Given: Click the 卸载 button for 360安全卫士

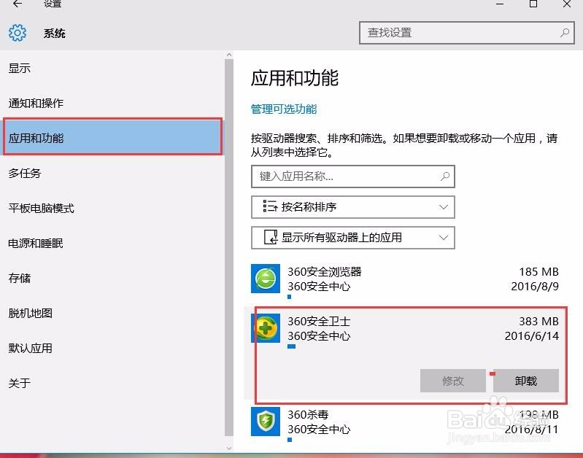Looking at the screenshot, I should point(526,381).
